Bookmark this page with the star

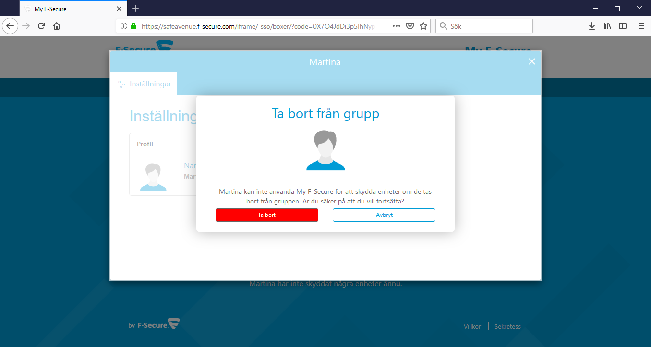point(423,26)
